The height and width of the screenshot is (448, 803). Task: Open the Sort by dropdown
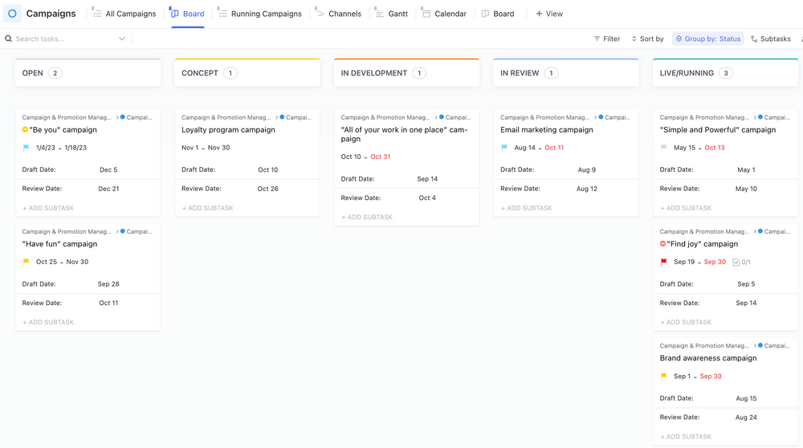coord(646,39)
